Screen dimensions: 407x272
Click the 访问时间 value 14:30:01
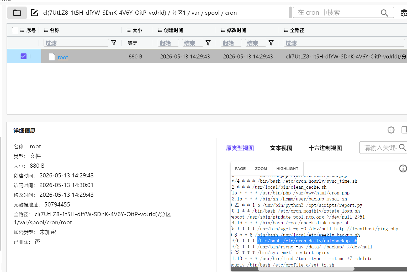[x=66, y=185]
